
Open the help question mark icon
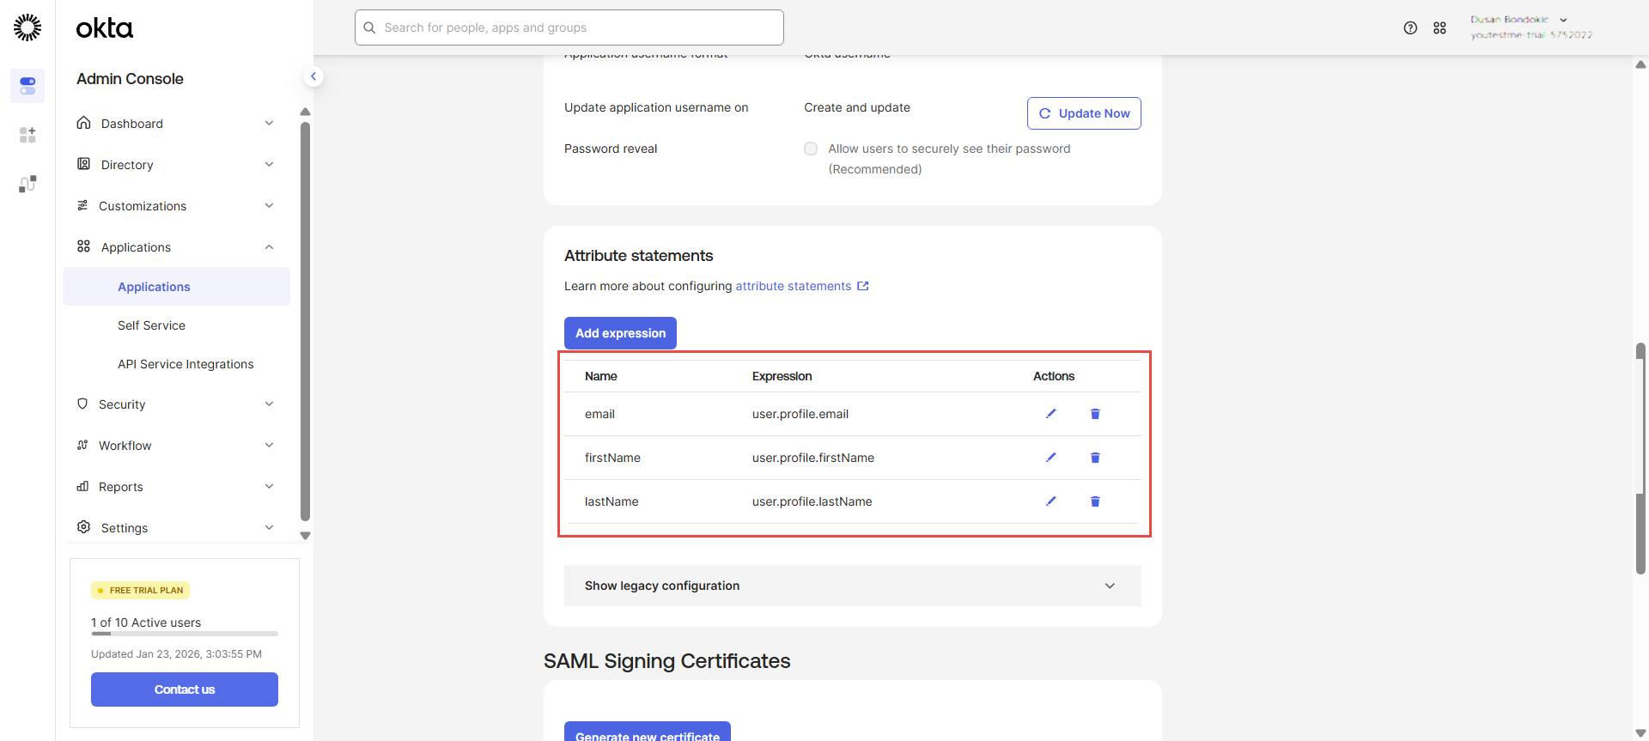[x=1410, y=27]
